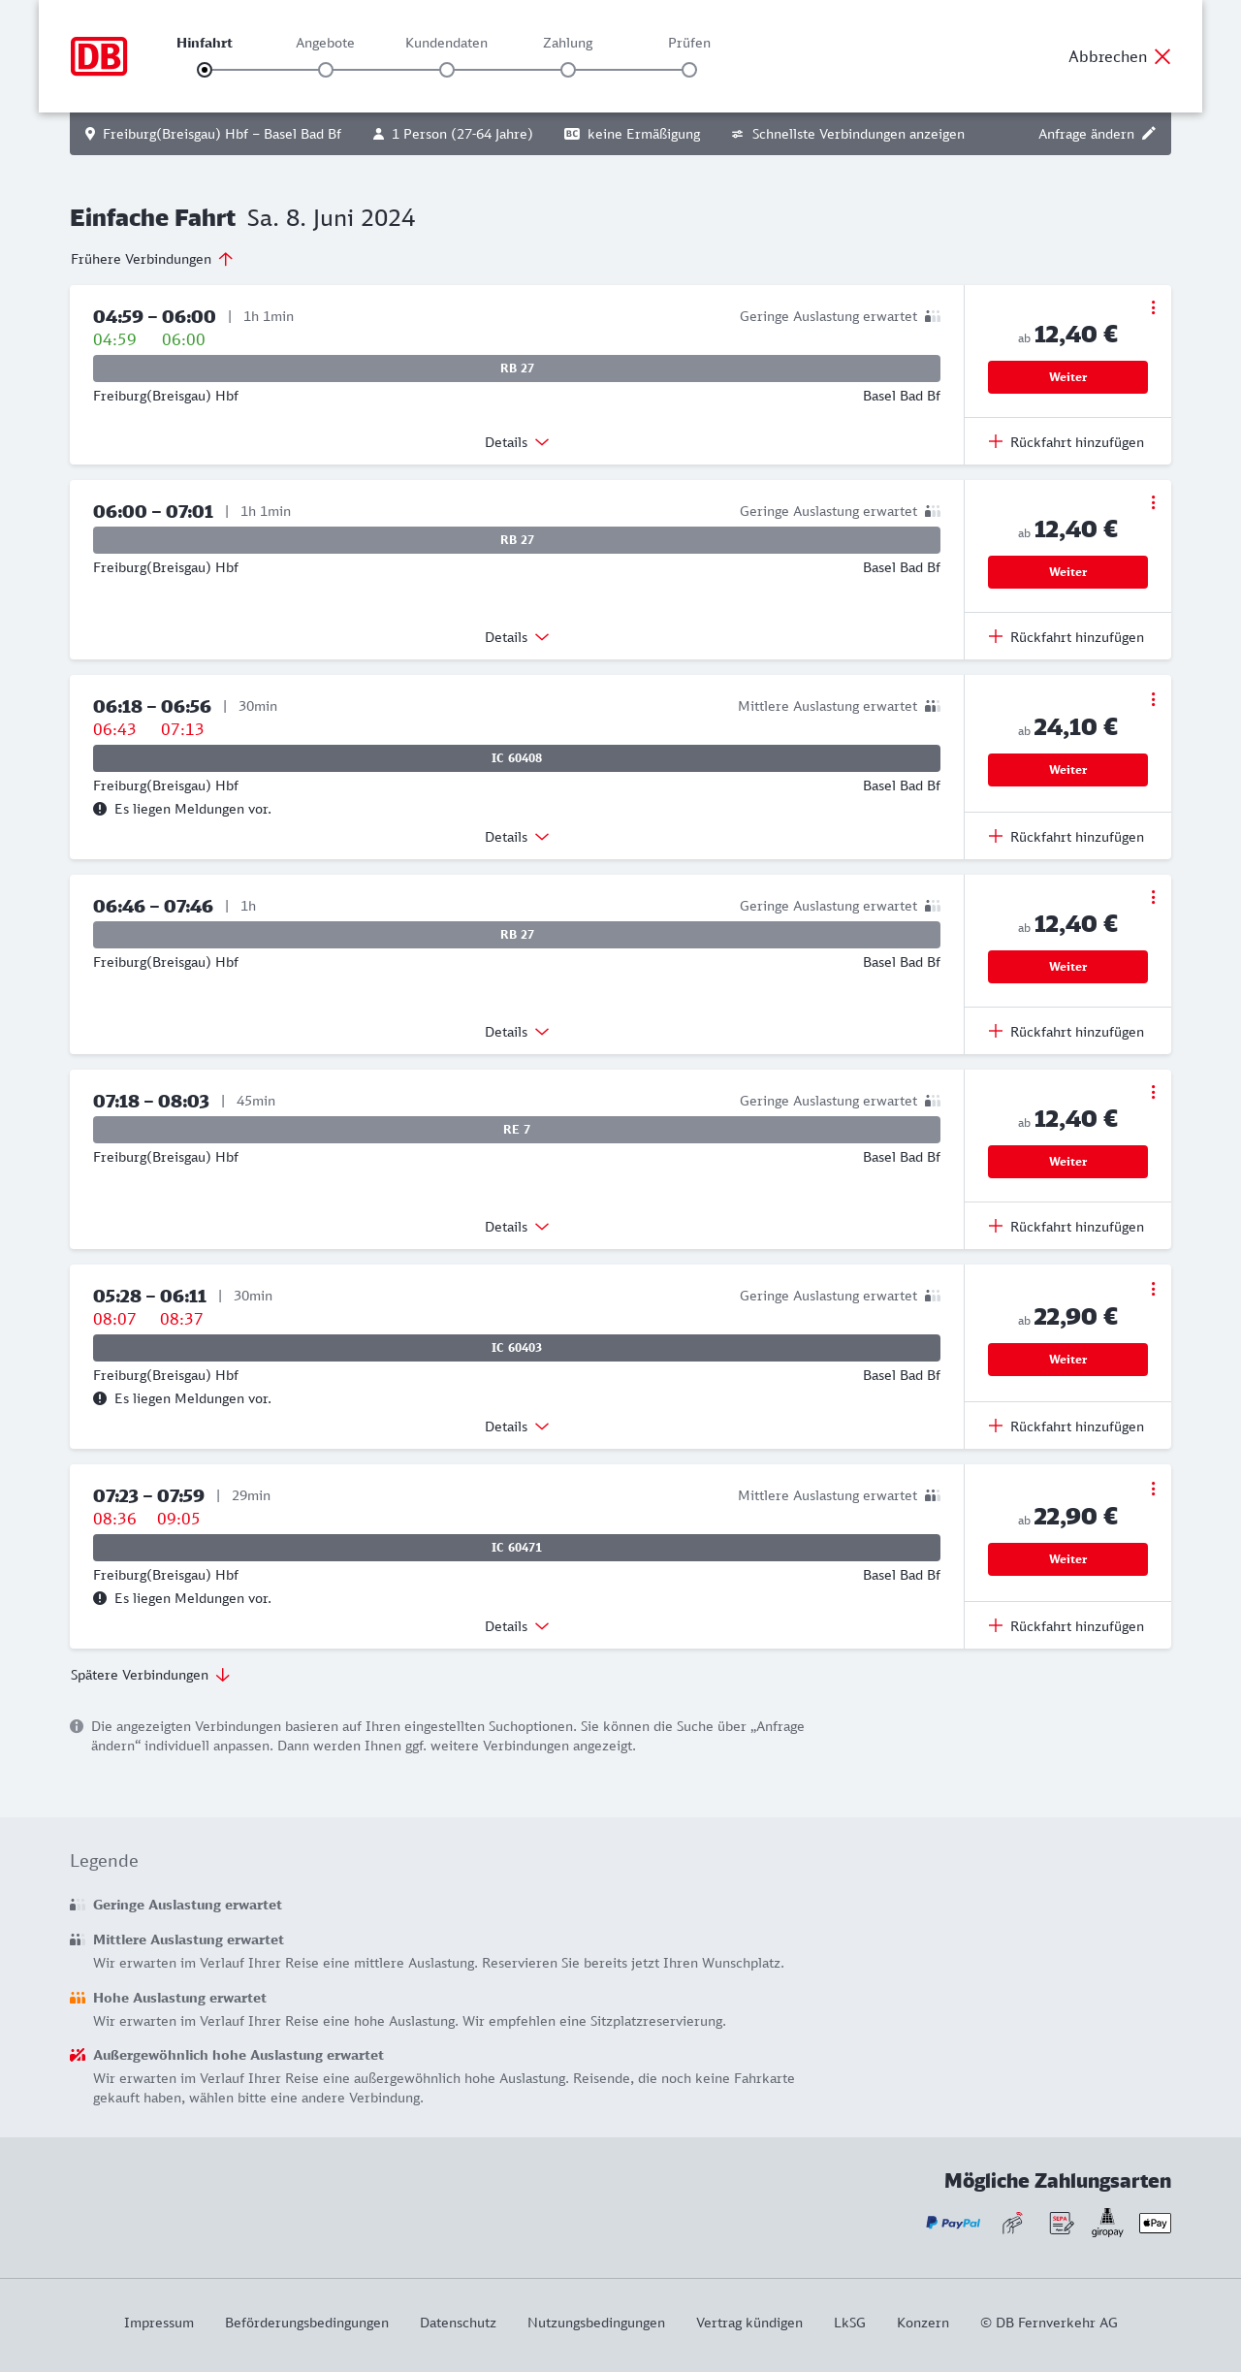Click the Apple Pay icon

[x=1155, y=2223]
